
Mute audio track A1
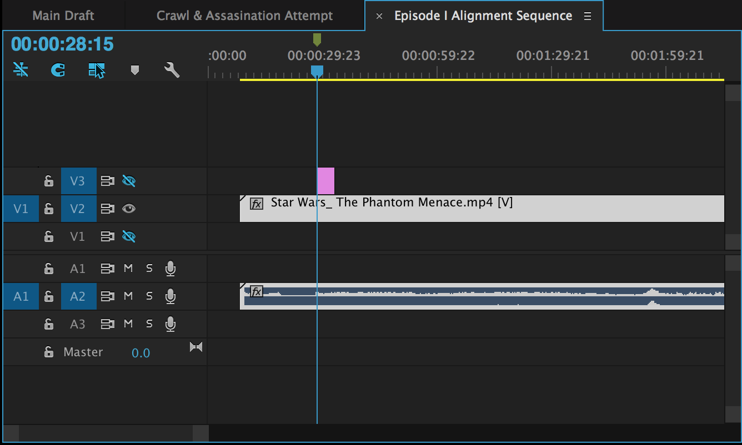128,269
